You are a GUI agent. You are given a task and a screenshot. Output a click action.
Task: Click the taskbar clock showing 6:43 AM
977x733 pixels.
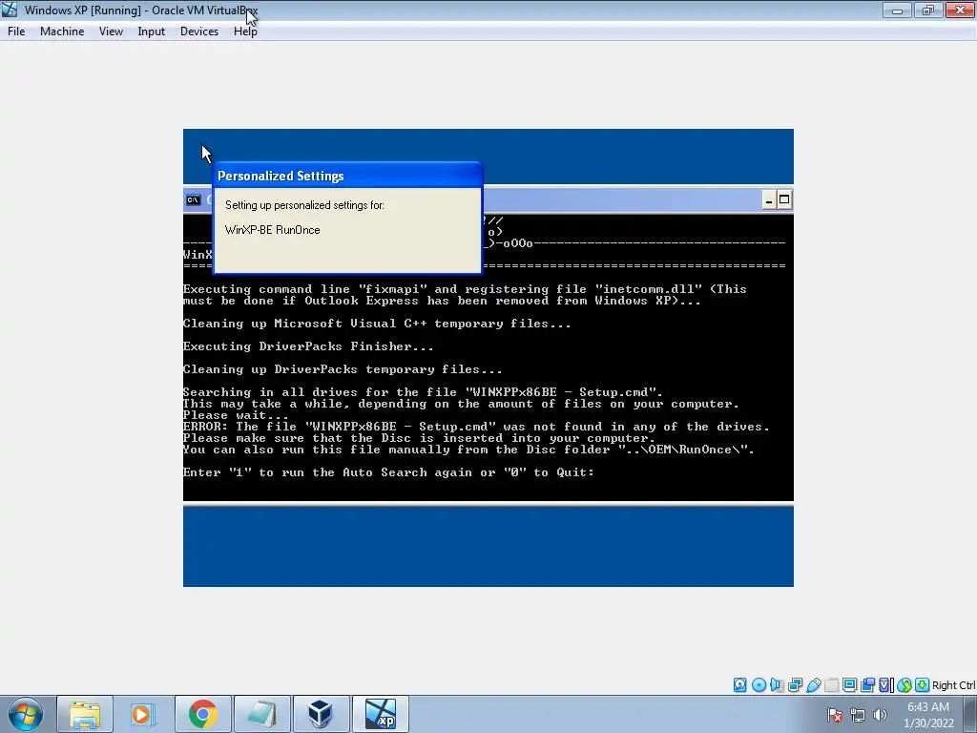click(x=928, y=715)
